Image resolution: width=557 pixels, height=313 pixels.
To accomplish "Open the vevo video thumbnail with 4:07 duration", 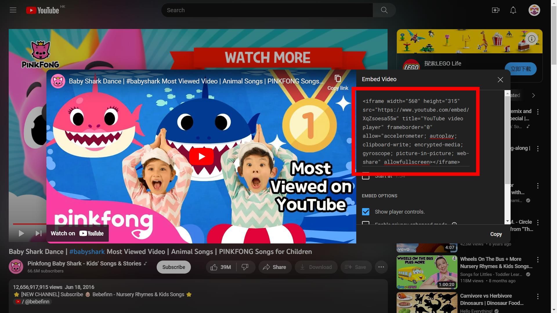I will pyautogui.click(x=427, y=248).
